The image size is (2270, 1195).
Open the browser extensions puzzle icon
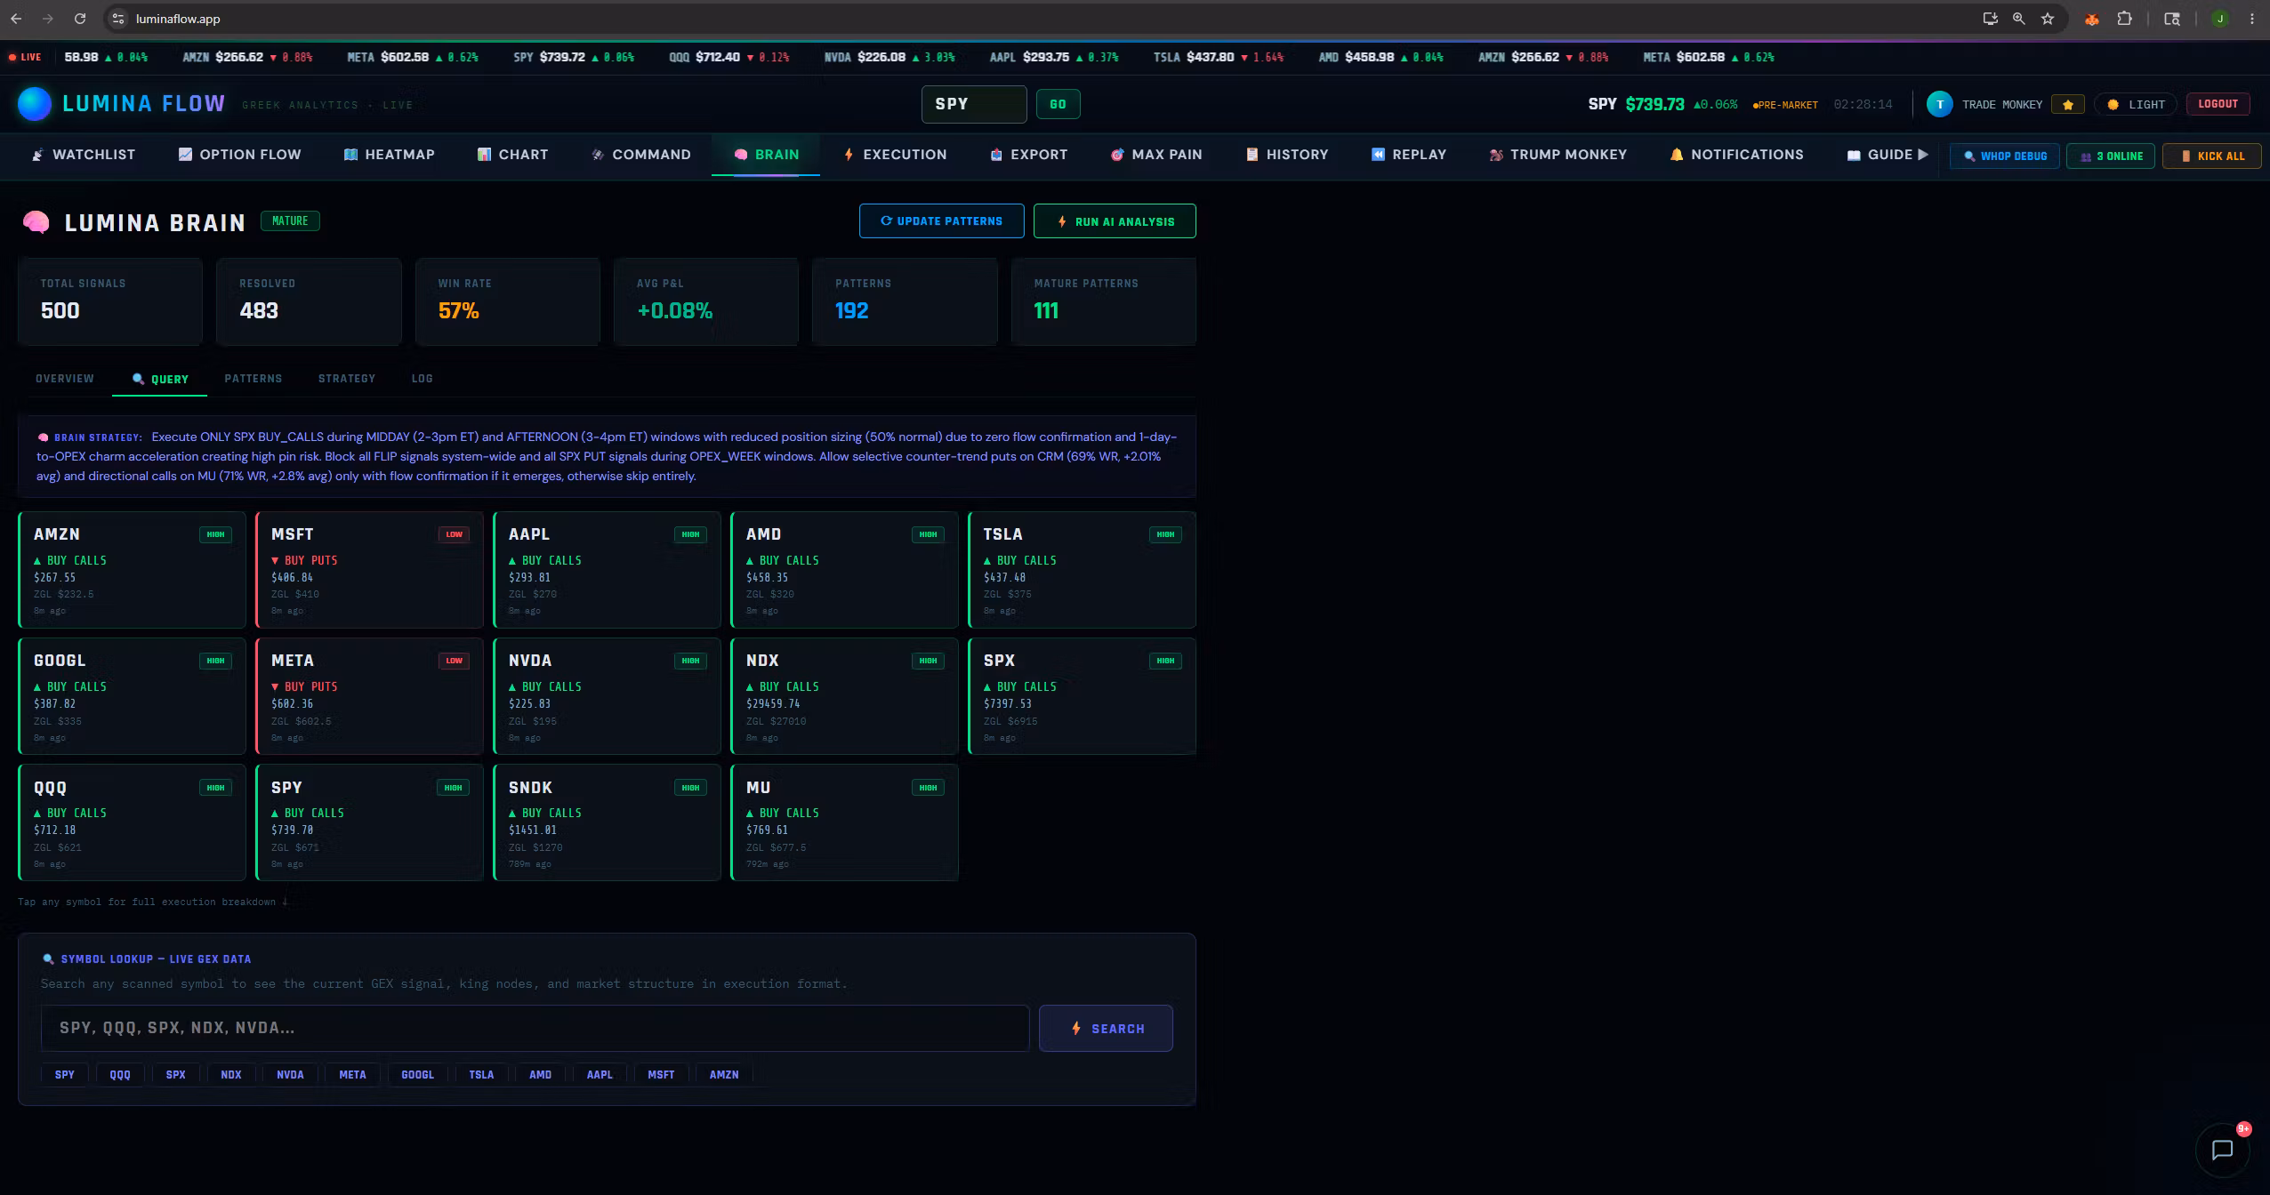2124,19
